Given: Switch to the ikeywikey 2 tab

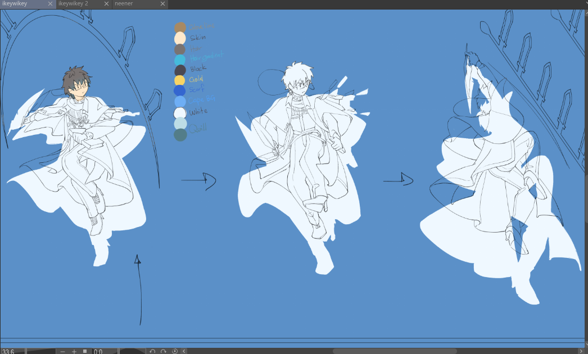Looking at the screenshot, I should coord(77,4).
